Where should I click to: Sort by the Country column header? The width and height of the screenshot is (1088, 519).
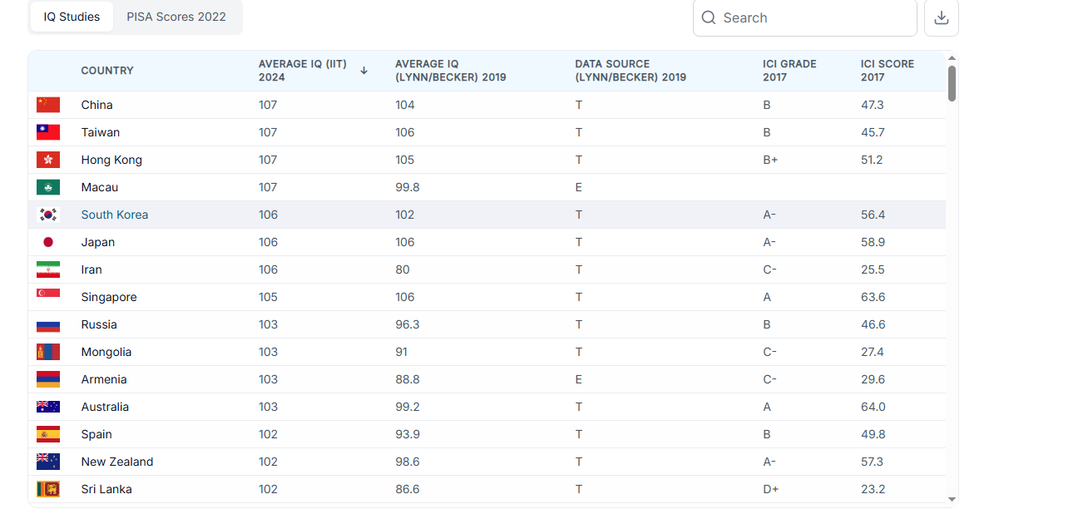coord(107,71)
